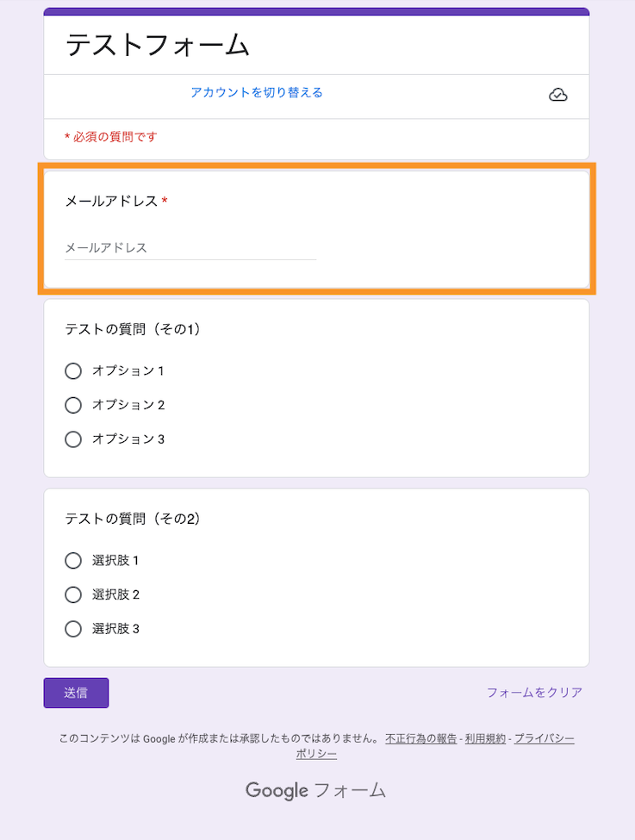Click オプション 2 label text
The width and height of the screenshot is (635, 840).
[x=128, y=405]
